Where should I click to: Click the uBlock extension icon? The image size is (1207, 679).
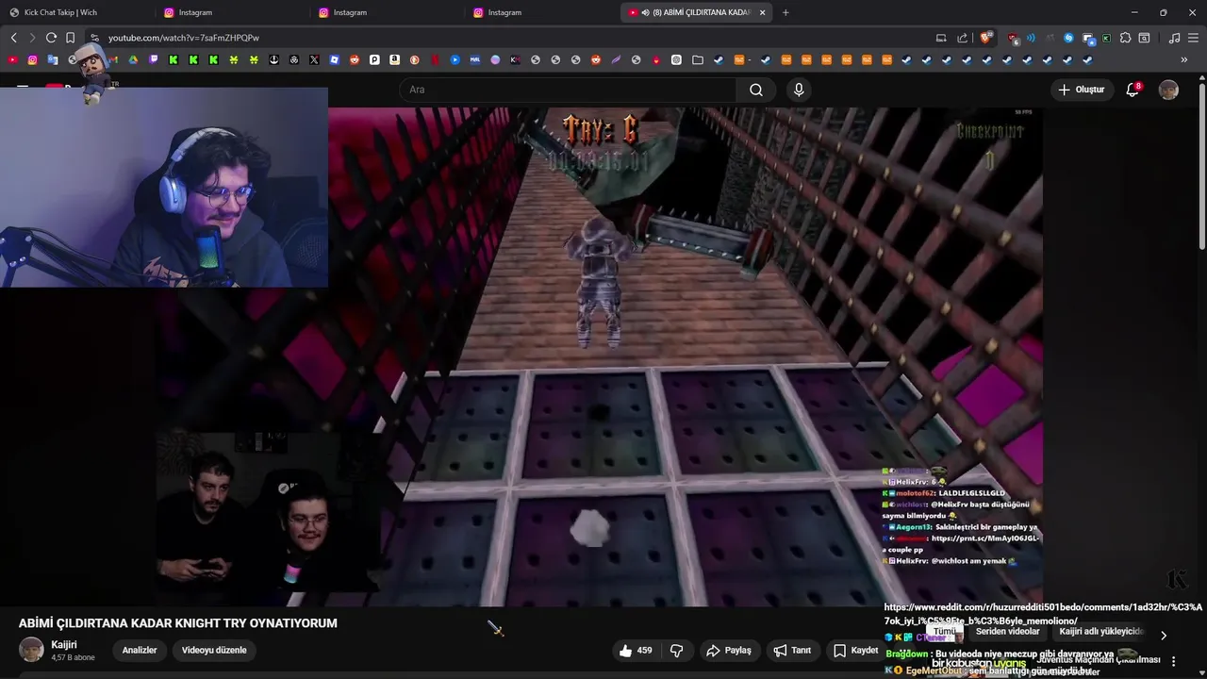(1013, 38)
